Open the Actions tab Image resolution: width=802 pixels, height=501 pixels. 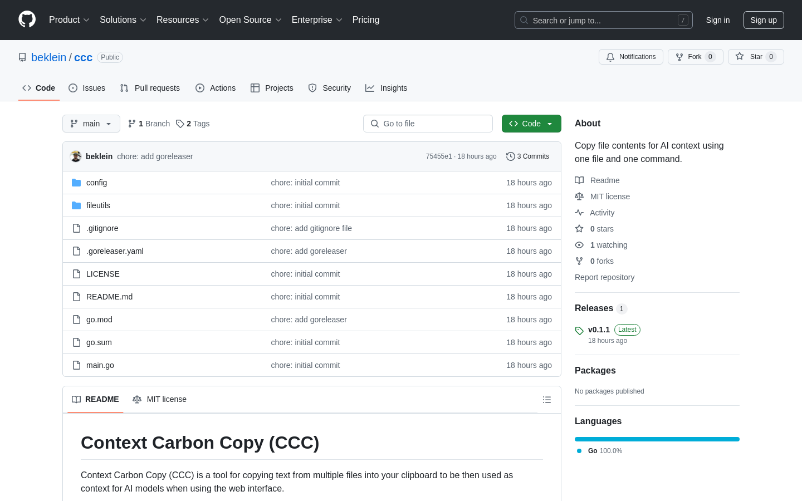(216, 88)
